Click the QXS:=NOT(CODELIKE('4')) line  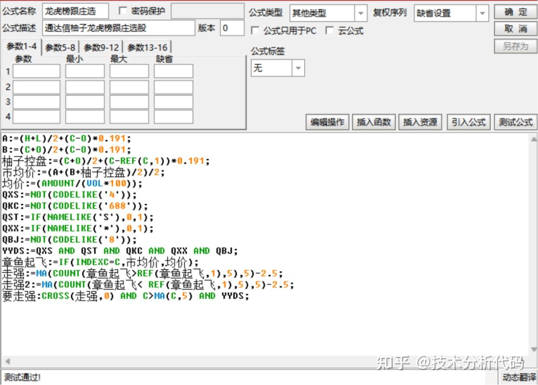pos(69,195)
